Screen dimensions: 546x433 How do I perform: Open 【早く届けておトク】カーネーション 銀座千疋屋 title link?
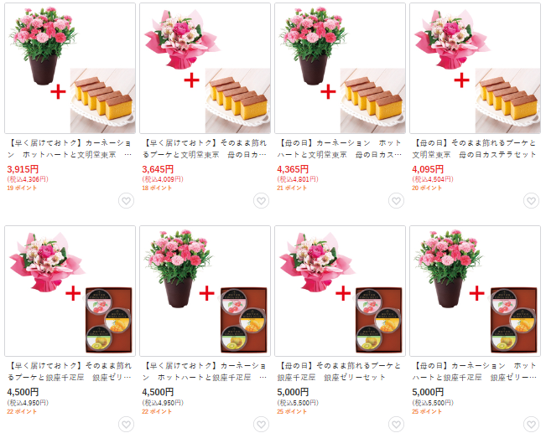(x=205, y=371)
